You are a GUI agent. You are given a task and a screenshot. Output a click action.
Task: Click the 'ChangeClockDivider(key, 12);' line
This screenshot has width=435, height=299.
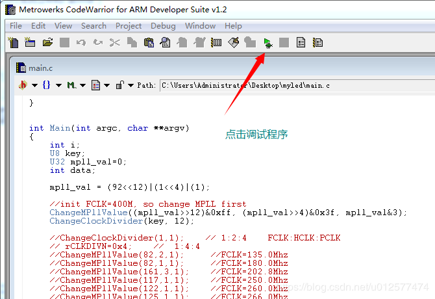122,221
